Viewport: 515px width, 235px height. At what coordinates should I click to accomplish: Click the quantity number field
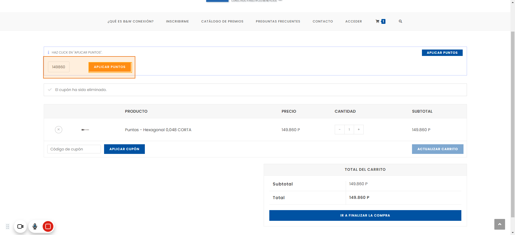tap(349, 130)
